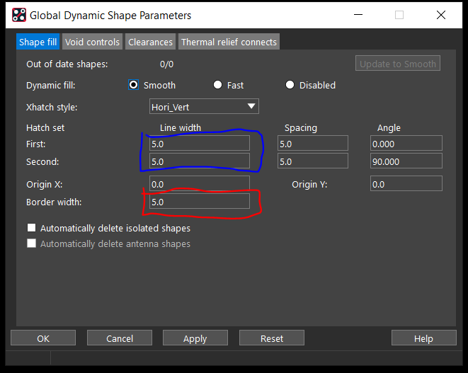Toggle Automatically delete antenna shapes checkbox

click(x=32, y=243)
